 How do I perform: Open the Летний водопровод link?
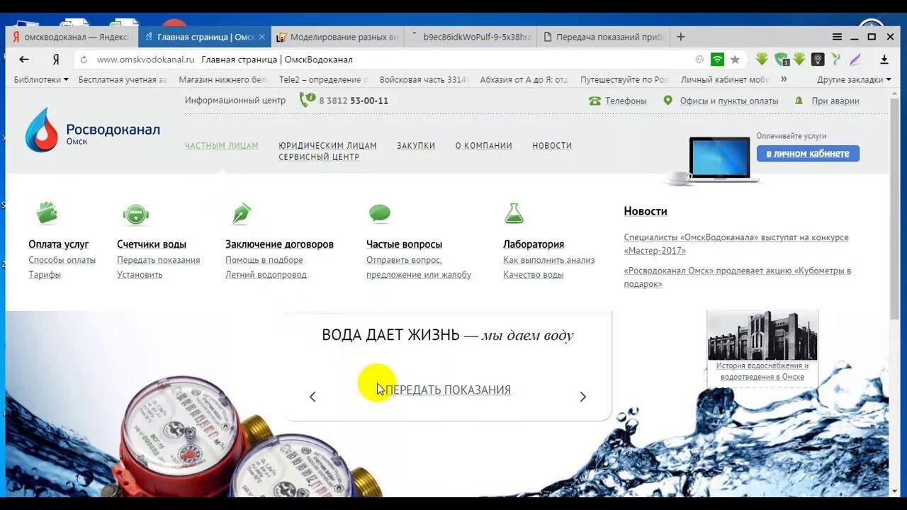266,275
